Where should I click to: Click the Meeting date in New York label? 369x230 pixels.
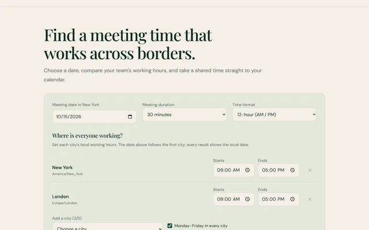76,105
